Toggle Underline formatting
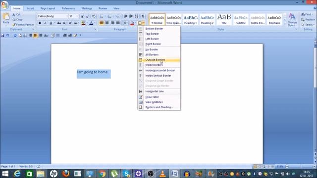Screen dimensions: 317x178 (x=51, y=23)
